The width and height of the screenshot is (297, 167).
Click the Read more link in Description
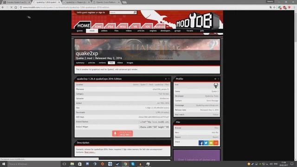click(90, 152)
